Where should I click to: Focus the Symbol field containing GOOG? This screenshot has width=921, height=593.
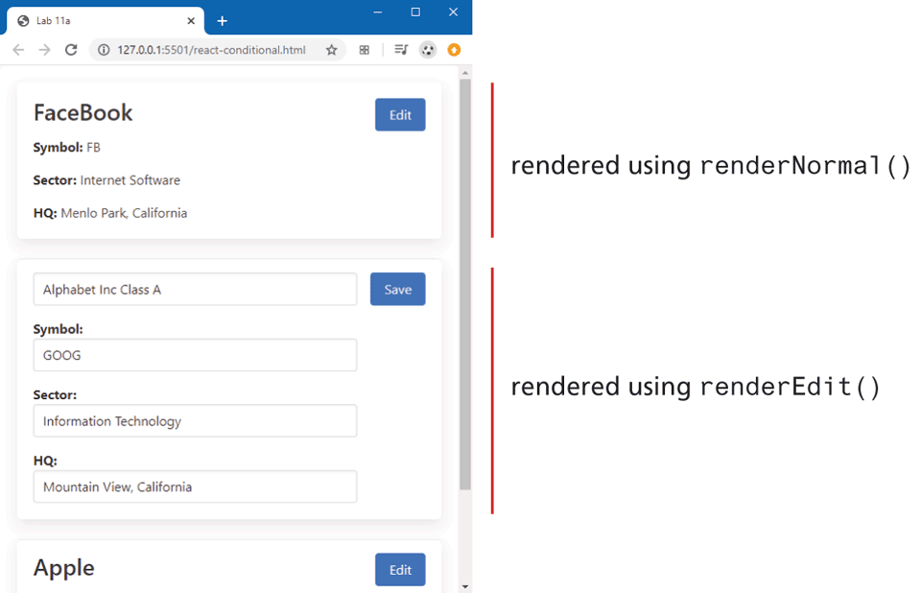pos(195,355)
